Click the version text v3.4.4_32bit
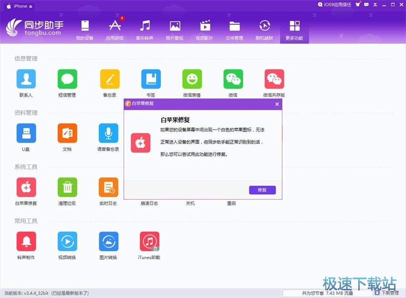The width and height of the screenshot is (406, 298). pos(36,293)
